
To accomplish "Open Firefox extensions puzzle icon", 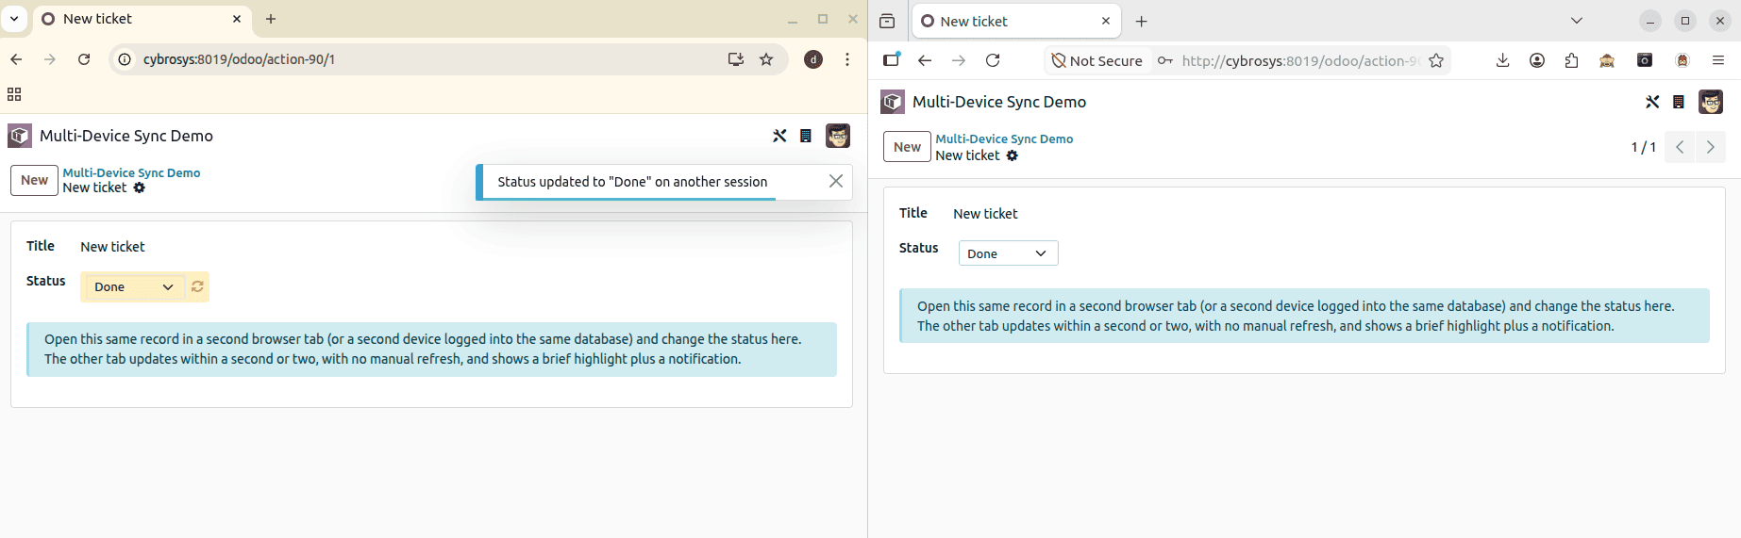I will coord(1571,60).
